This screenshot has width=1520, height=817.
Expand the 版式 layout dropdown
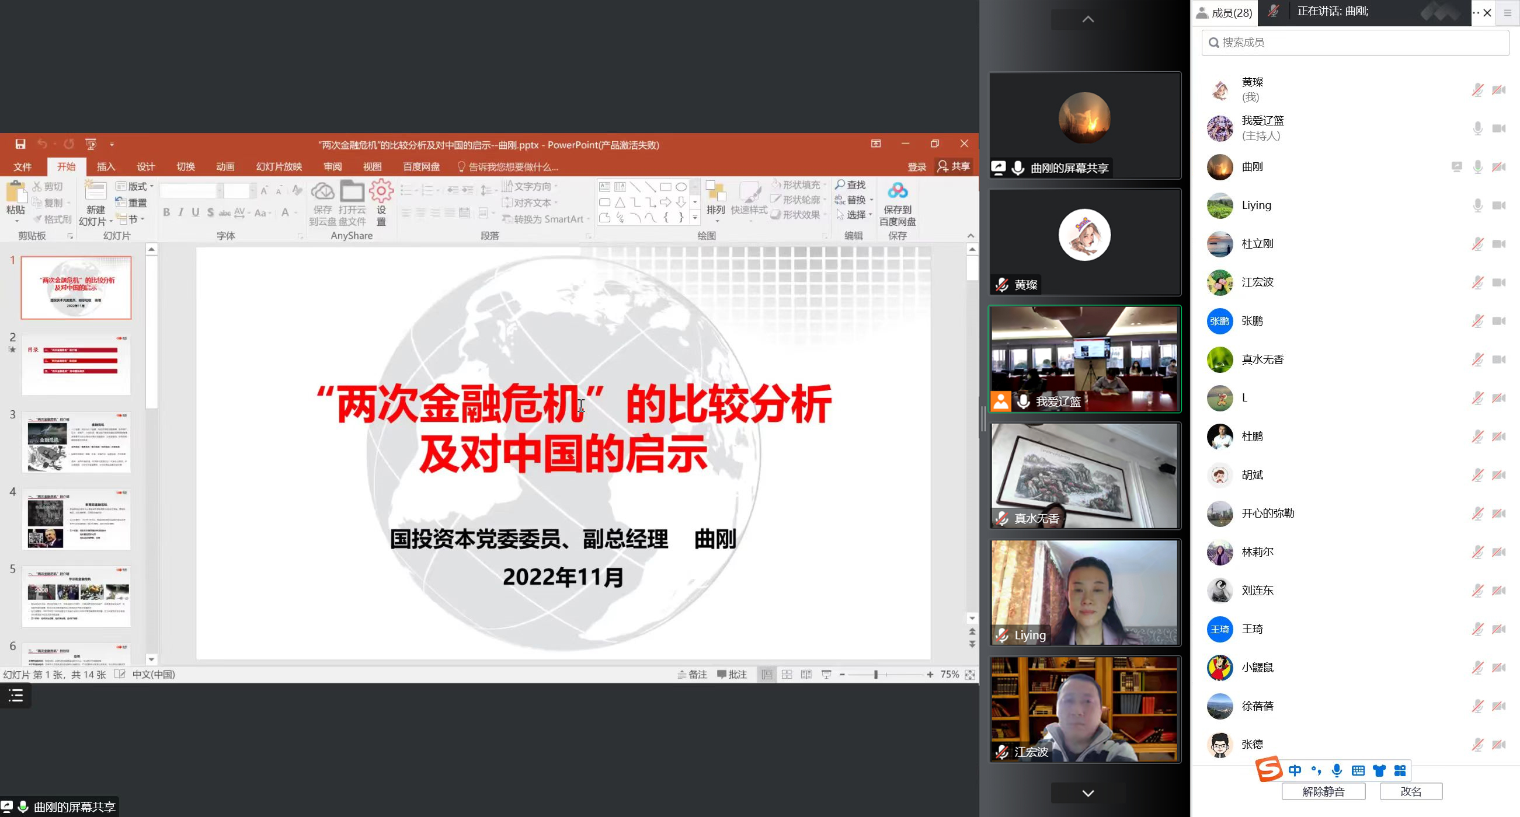[135, 186]
